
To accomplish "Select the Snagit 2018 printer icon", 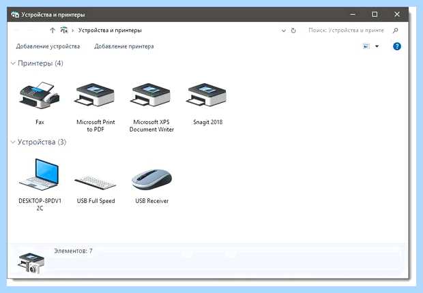I will [207, 95].
